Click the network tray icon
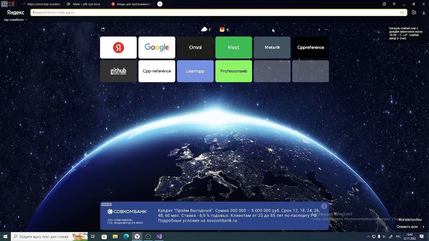Screen dimensions: 429x241 point(374,237)
